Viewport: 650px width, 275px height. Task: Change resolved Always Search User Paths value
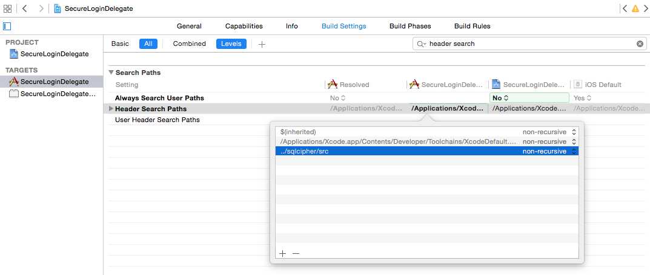(337, 98)
